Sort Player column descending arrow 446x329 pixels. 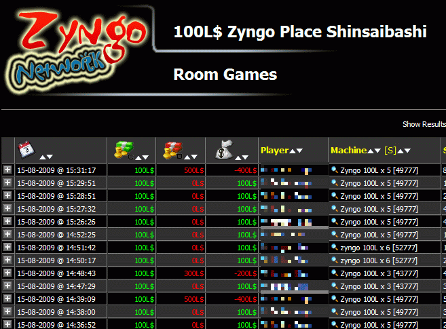tap(299, 151)
